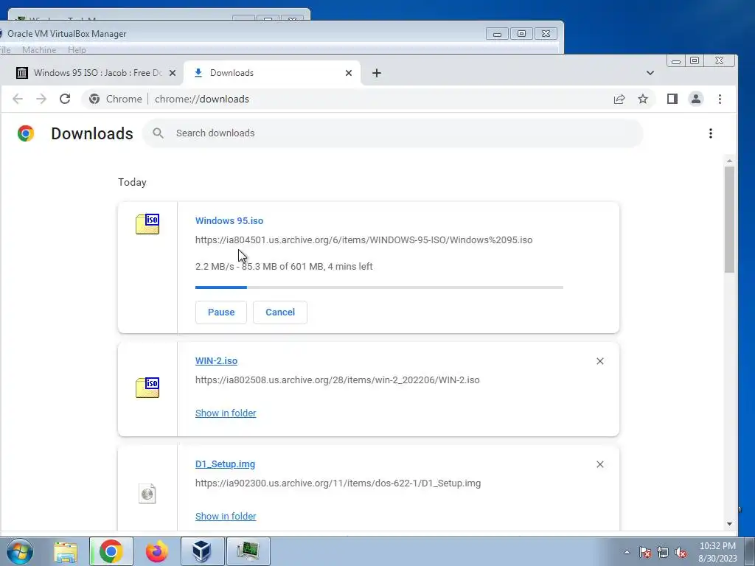Click the D1_Setup.img source URL text
The image size is (755, 566).
pos(338,483)
